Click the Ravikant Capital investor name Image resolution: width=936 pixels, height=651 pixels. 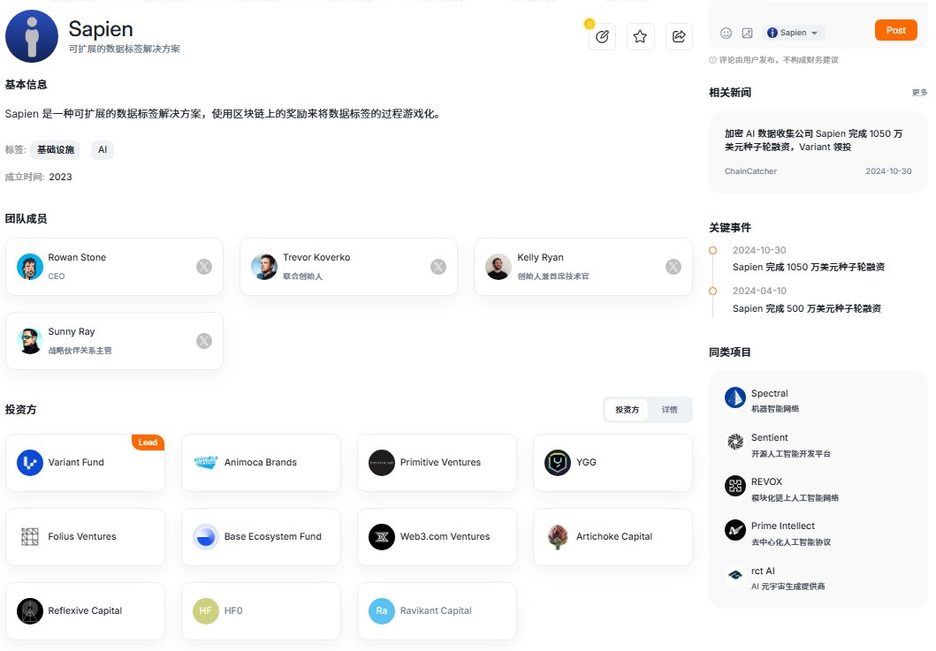[436, 611]
